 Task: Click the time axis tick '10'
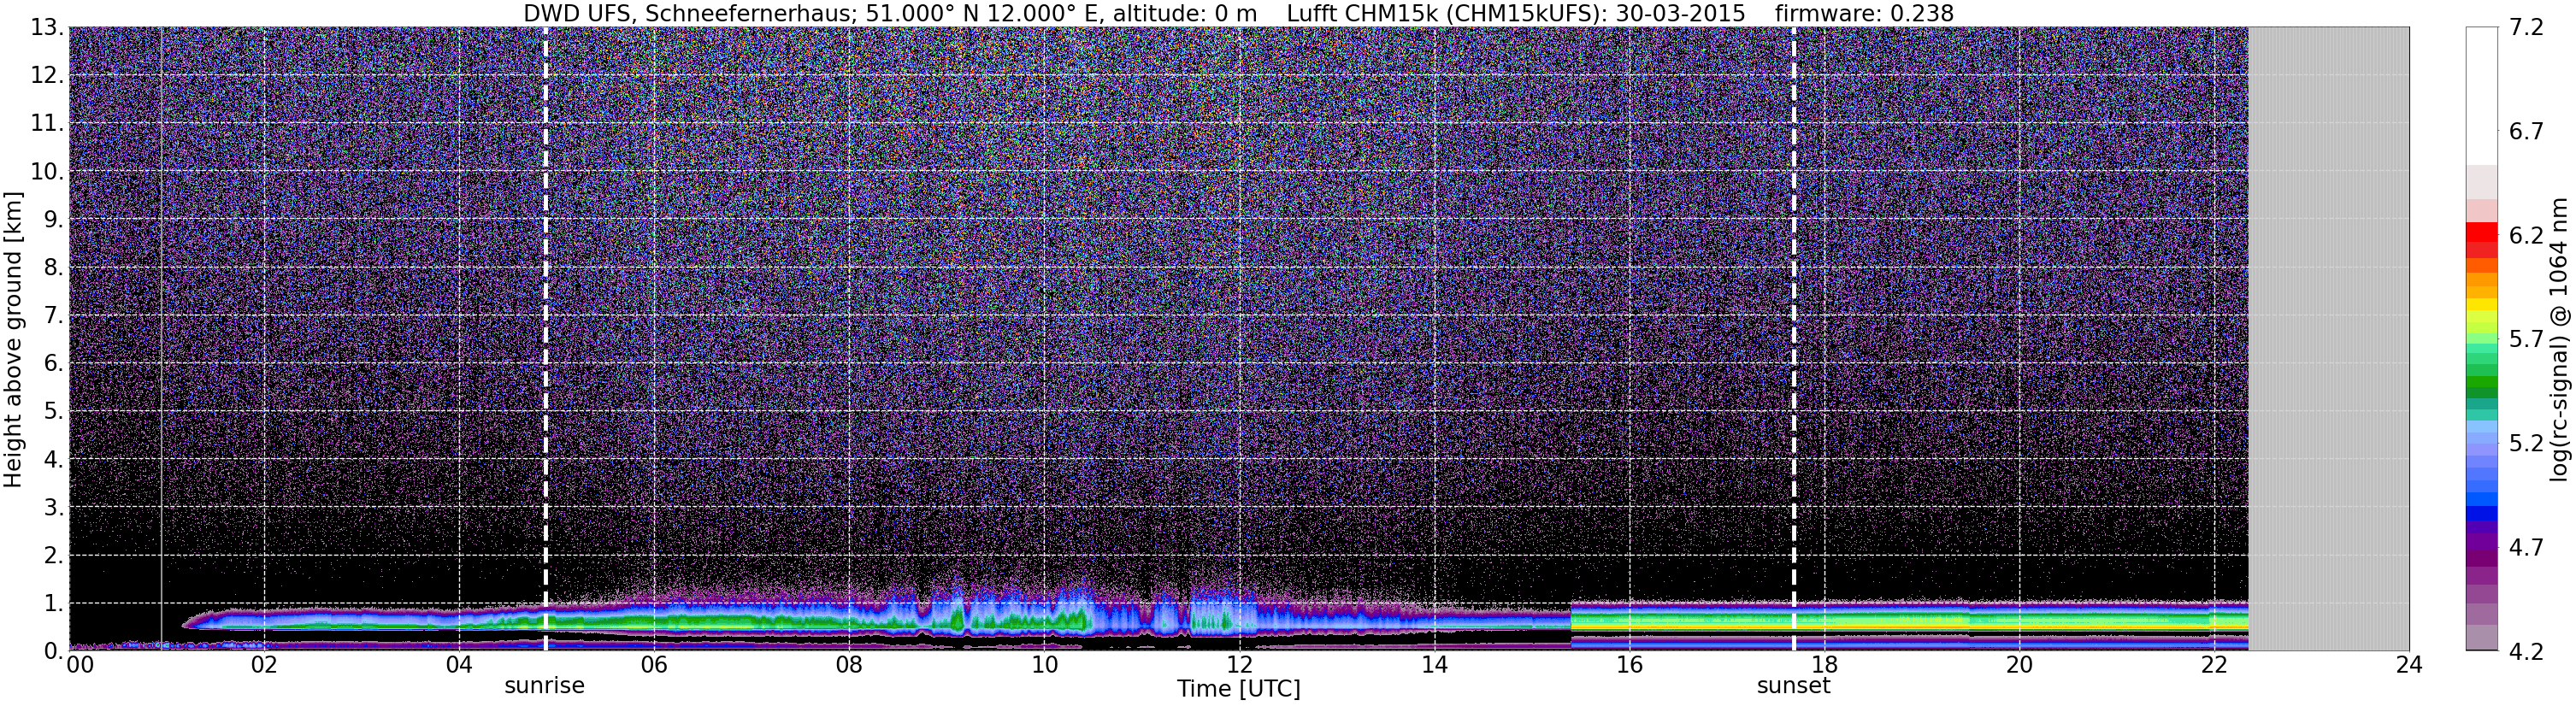tap(1043, 666)
